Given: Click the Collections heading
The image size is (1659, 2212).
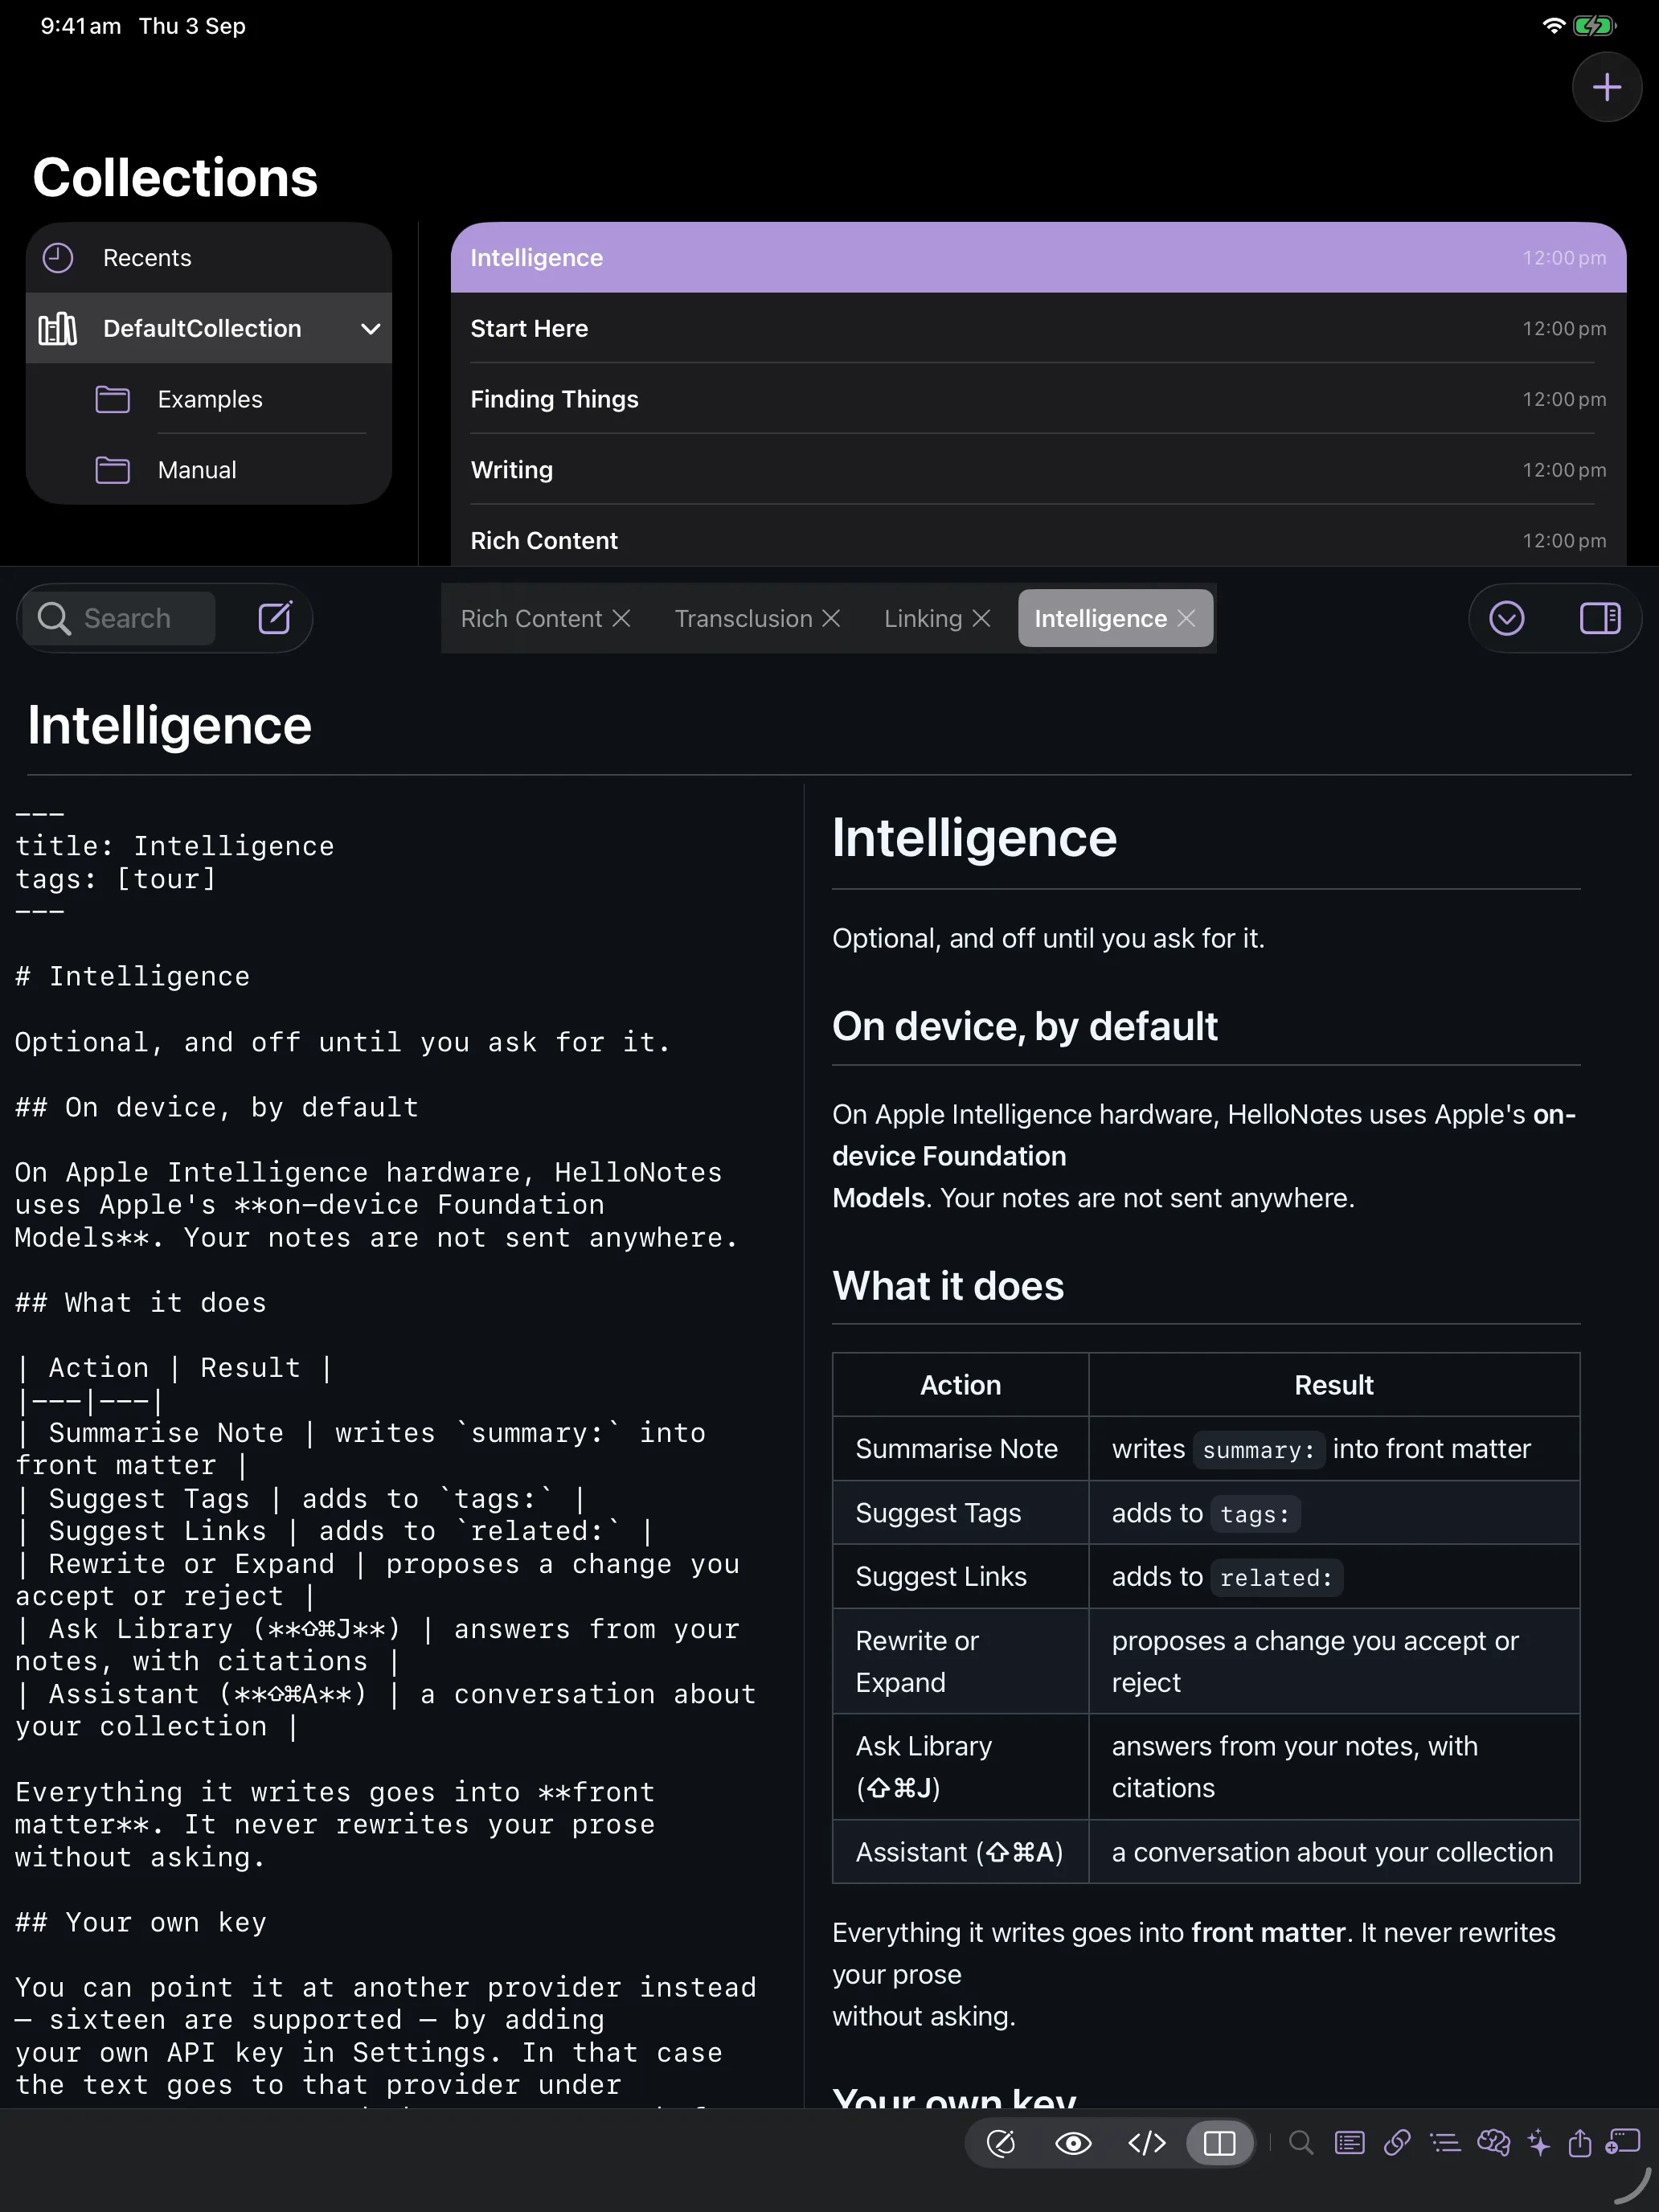Looking at the screenshot, I should (175, 177).
